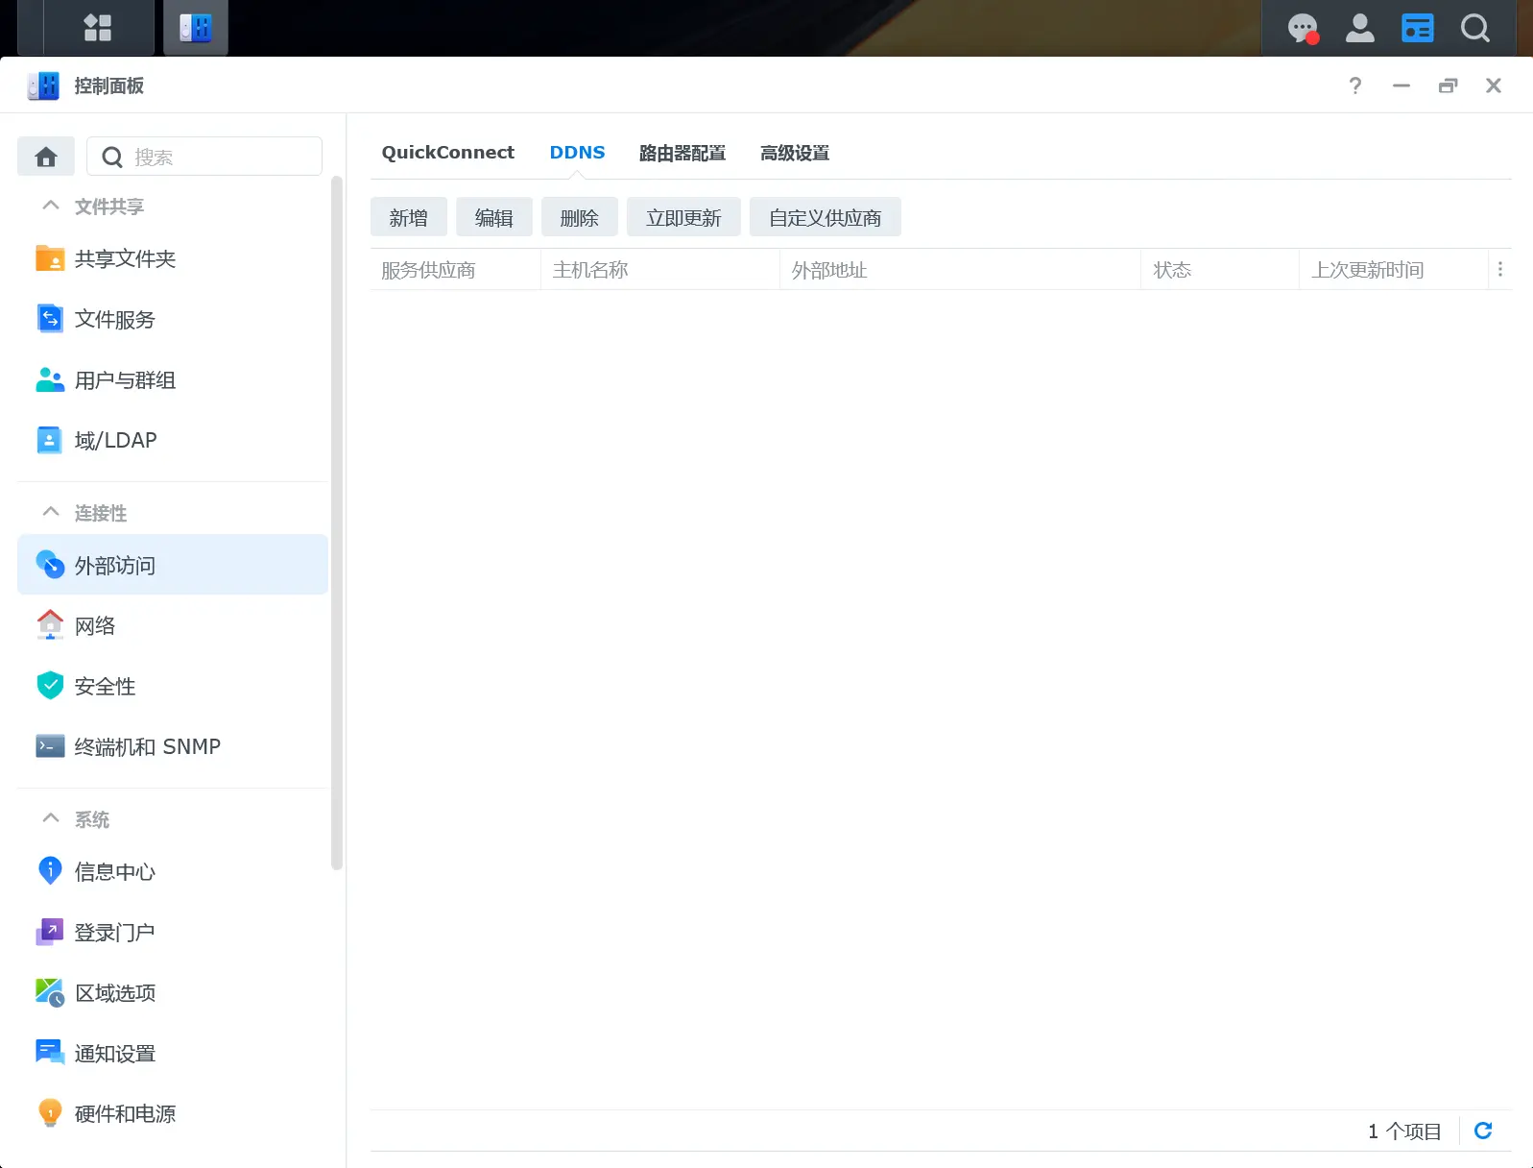
Task: Click the 1 个项目 count text
Action: (1404, 1131)
